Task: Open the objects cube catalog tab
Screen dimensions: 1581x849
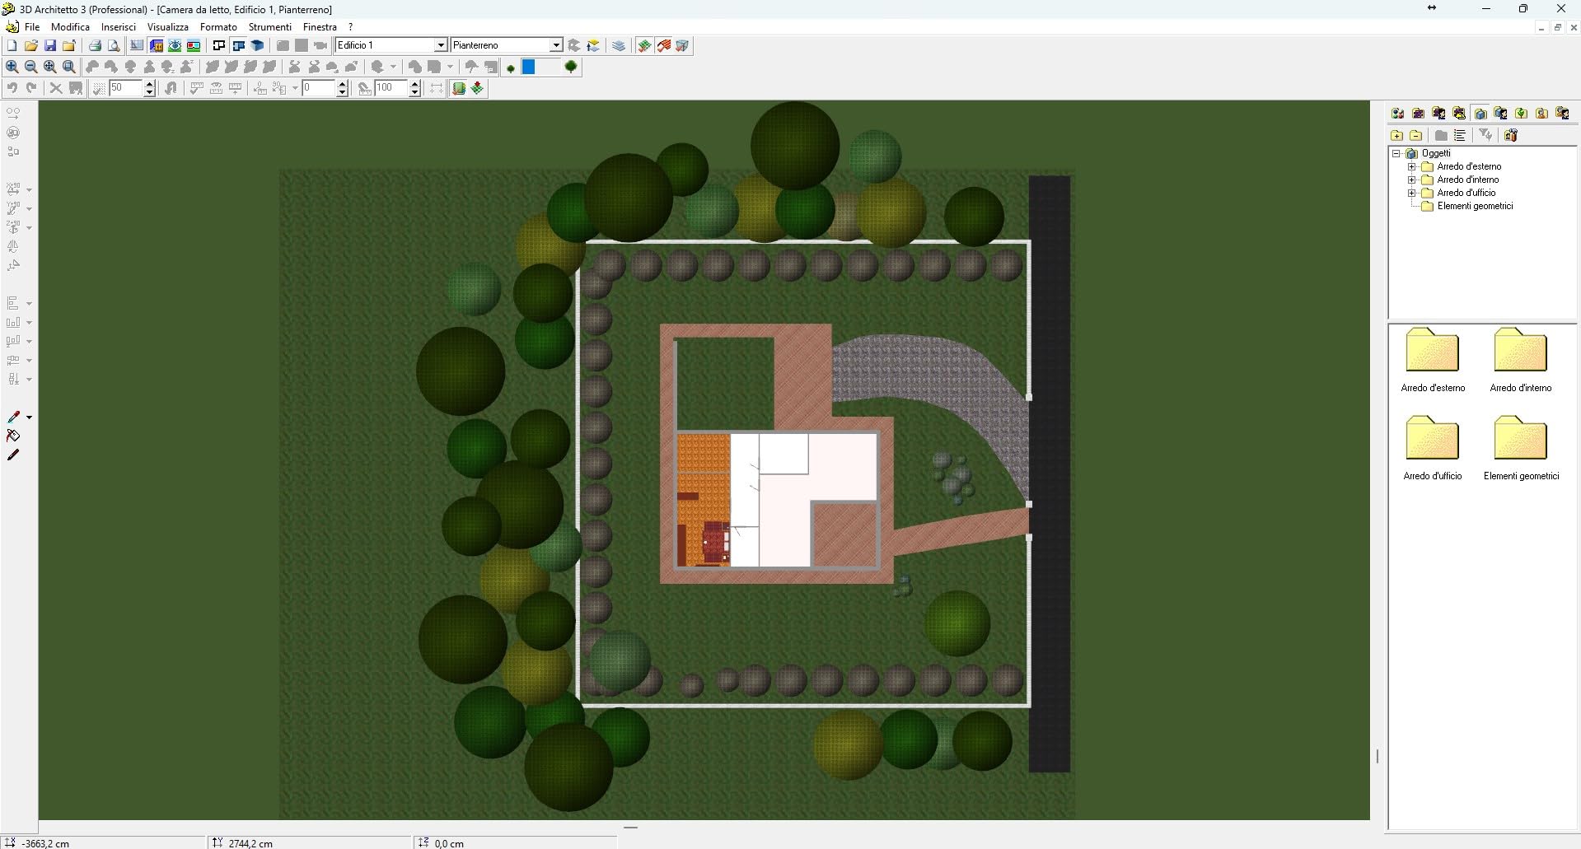Action: 1480,114
